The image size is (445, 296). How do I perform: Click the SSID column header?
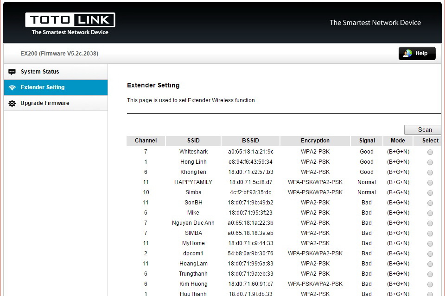pos(193,141)
